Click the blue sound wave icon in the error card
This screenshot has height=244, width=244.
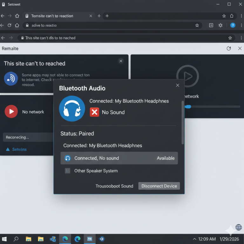[x=11, y=78]
